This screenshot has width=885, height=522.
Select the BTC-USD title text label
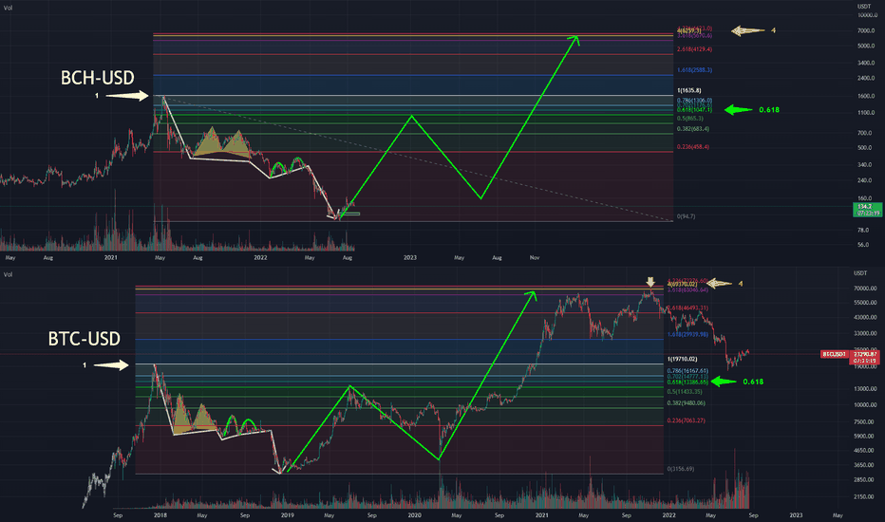[85, 339]
